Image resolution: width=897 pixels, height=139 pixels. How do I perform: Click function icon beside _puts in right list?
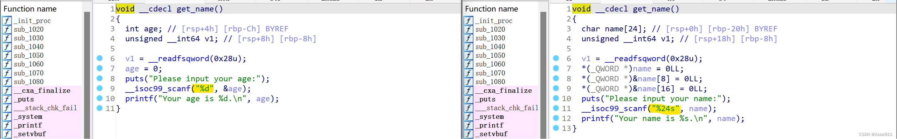[x=469, y=100]
